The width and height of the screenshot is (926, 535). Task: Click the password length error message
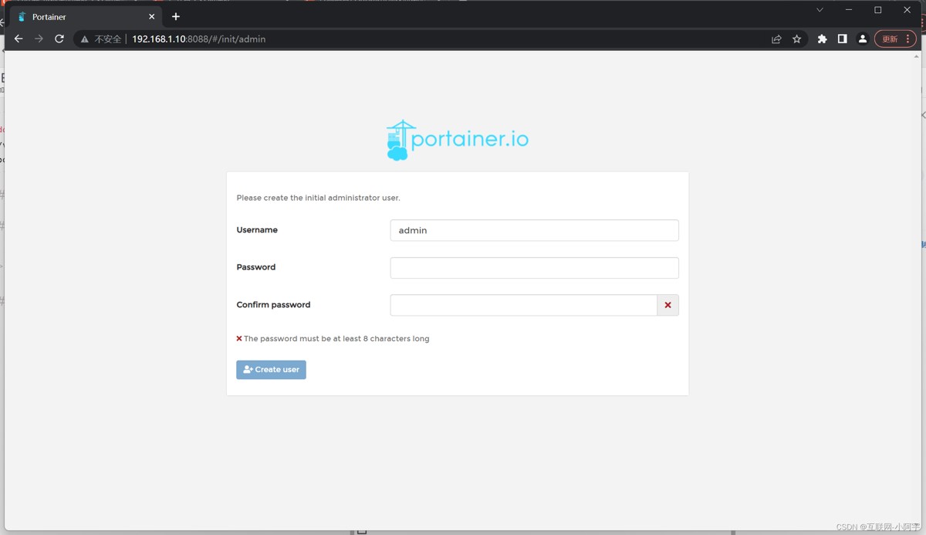point(333,339)
